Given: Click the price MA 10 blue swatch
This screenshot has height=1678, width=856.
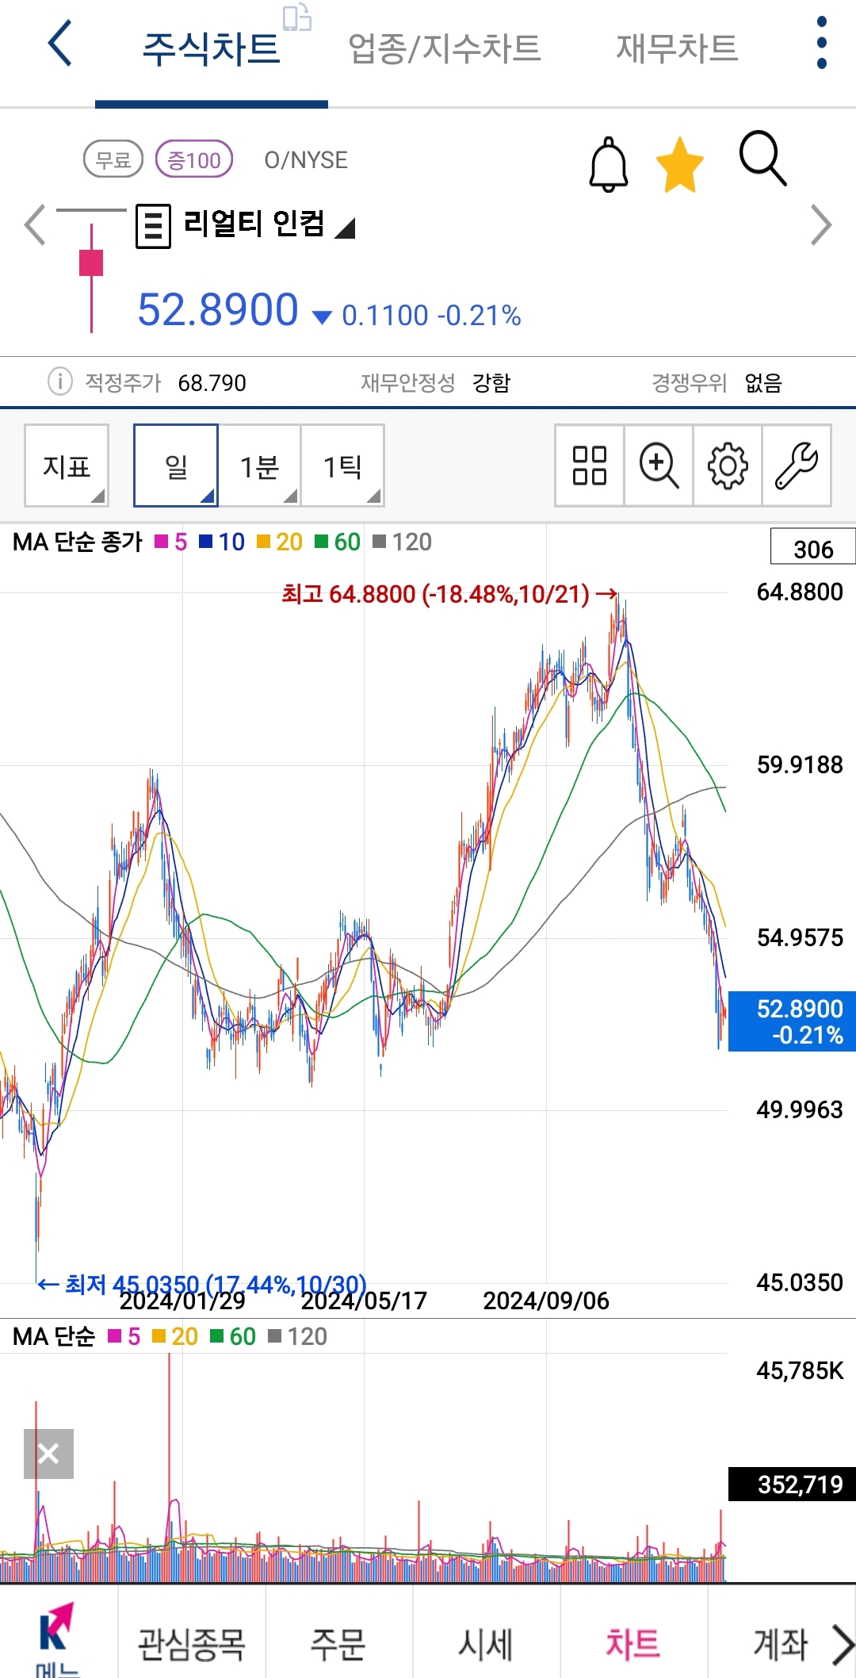Looking at the screenshot, I should click(206, 542).
